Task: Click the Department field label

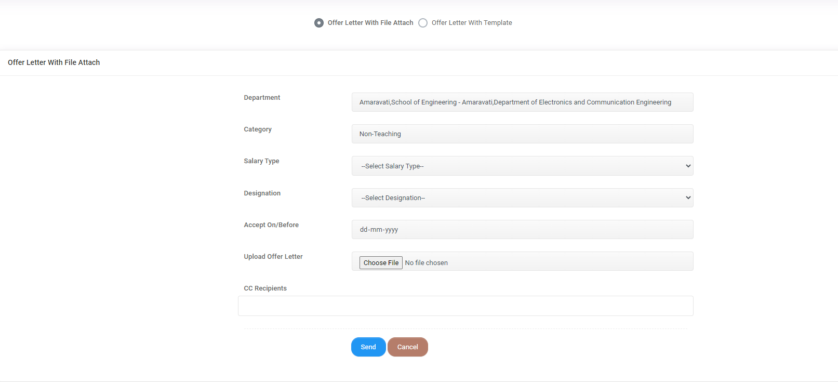Action: pos(262,98)
